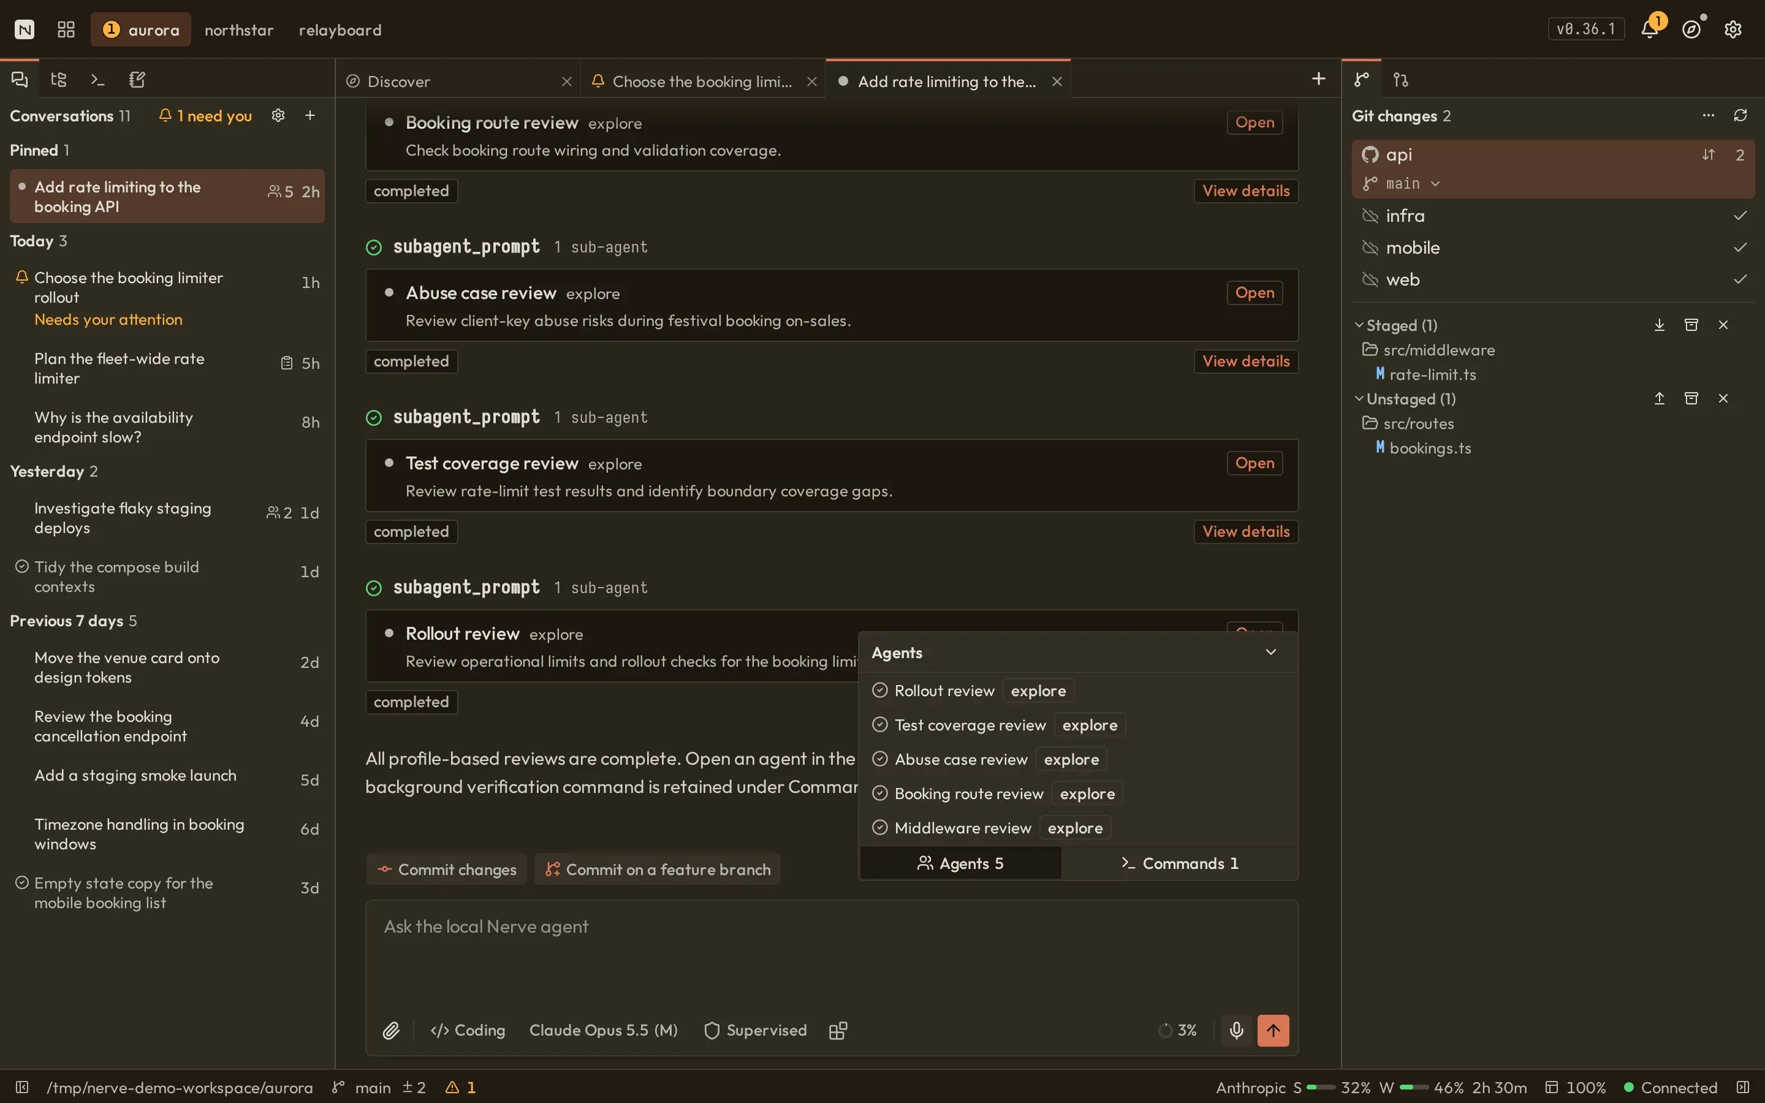Viewport: 1765px width, 1103px height.
Task: Stage all unstaged files using the upload arrow
Action: click(x=1659, y=398)
